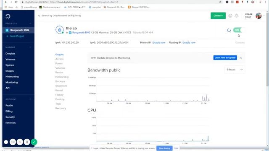Viewport: 269px width, 151px height.
Task: Open Spaces in the sidebar
Action: 10,65
